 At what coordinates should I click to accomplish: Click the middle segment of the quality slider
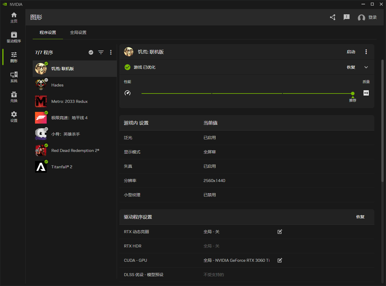coord(247,93)
